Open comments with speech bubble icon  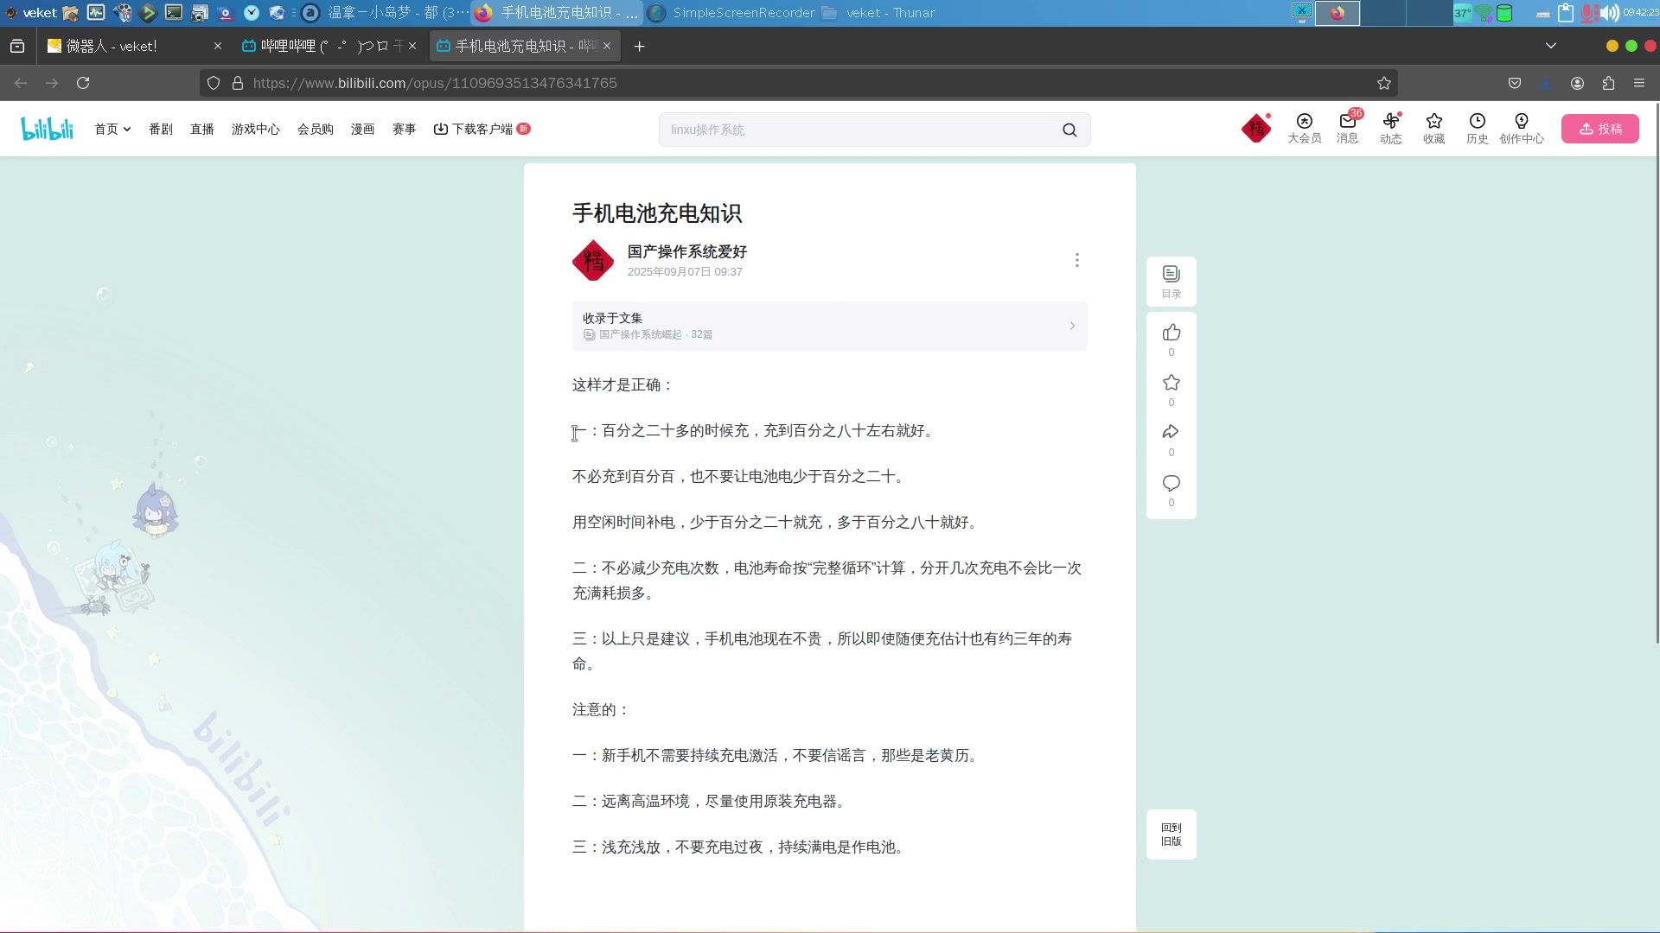[1171, 483]
